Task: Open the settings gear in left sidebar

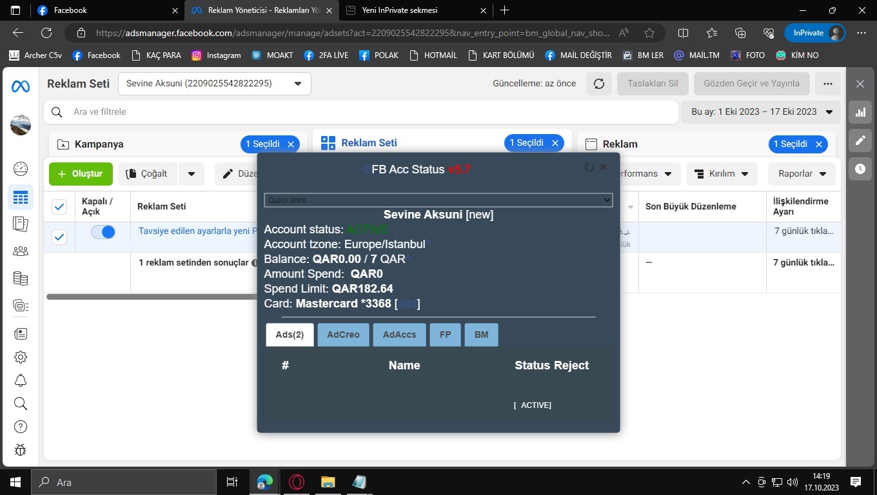Action: pyautogui.click(x=21, y=357)
